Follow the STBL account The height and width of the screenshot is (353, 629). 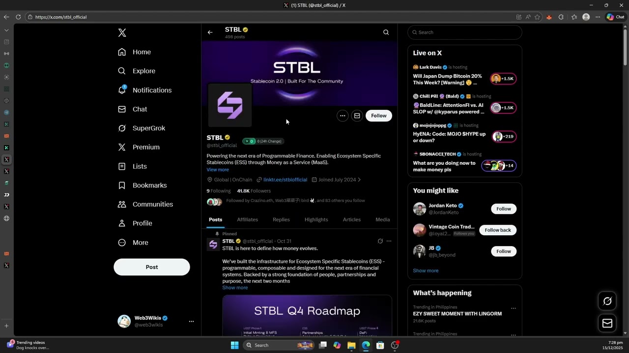point(379,116)
